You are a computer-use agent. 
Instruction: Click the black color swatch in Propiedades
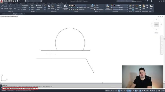click(114, 5)
